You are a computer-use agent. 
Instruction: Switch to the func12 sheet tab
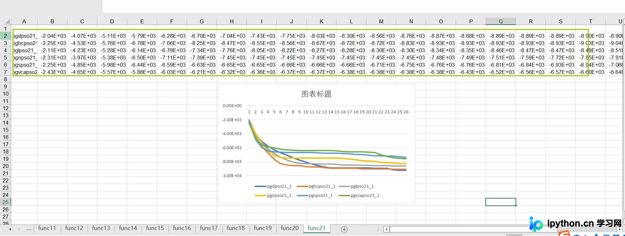point(74,228)
